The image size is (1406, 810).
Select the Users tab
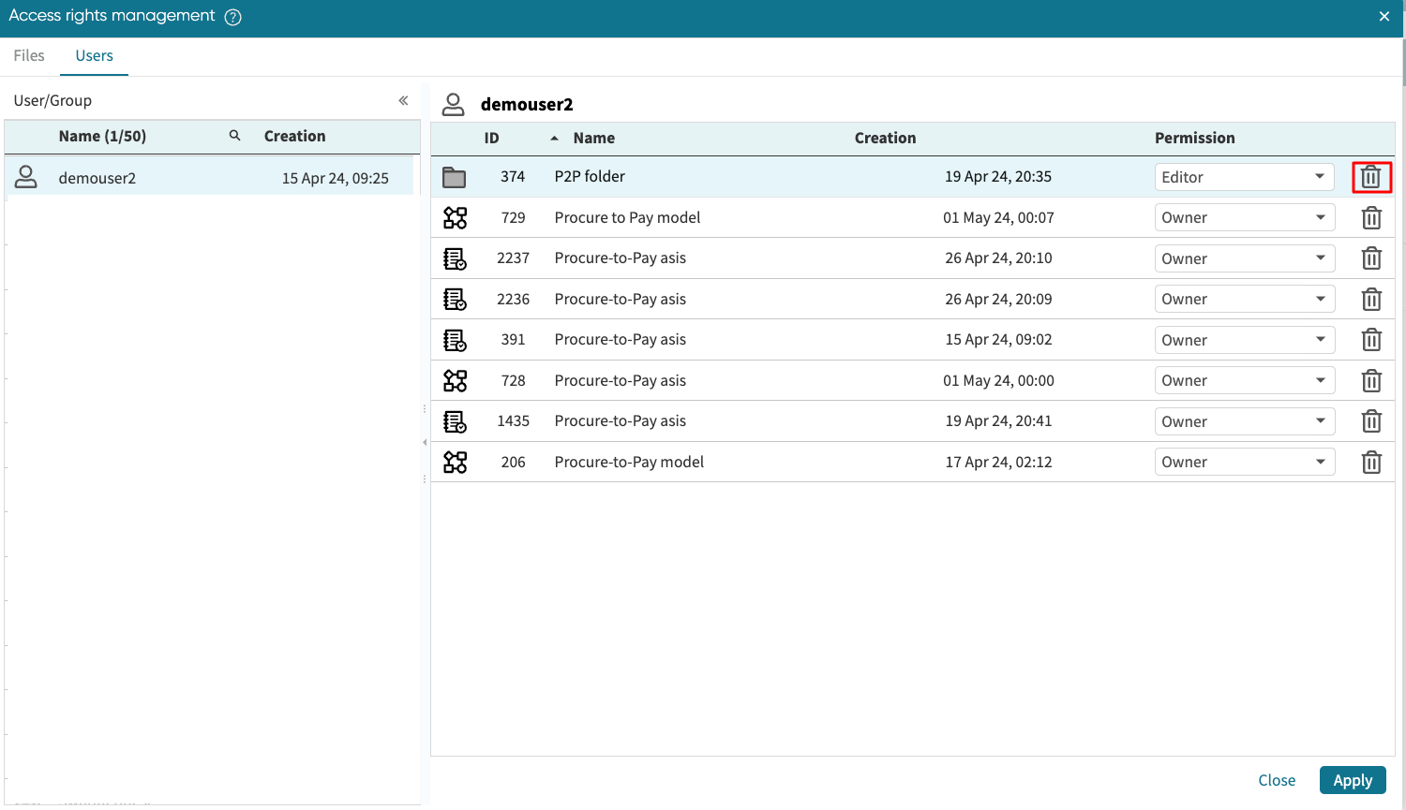point(94,55)
